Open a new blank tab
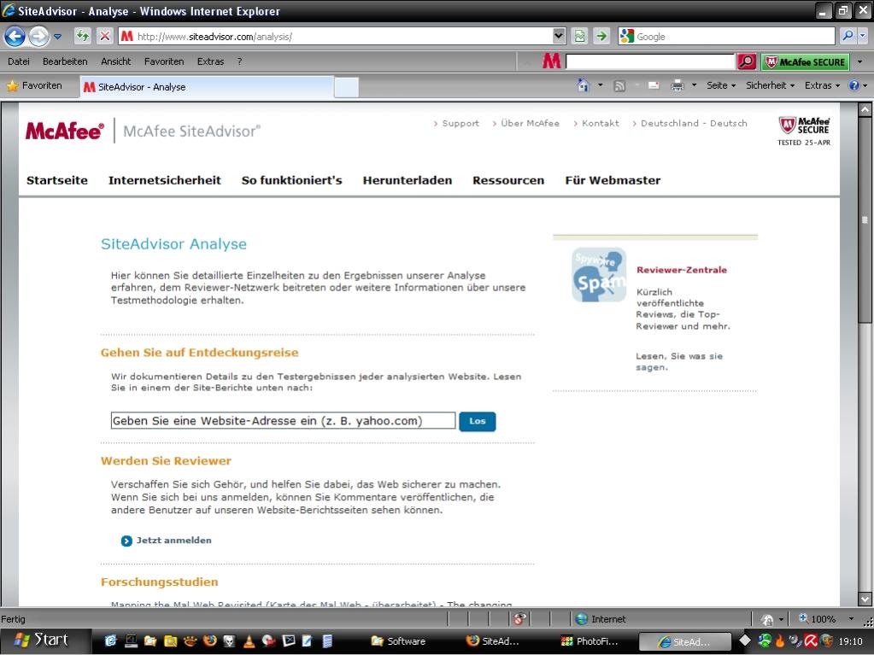The width and height of the screenshot is (874, 655). coord(346,87)
